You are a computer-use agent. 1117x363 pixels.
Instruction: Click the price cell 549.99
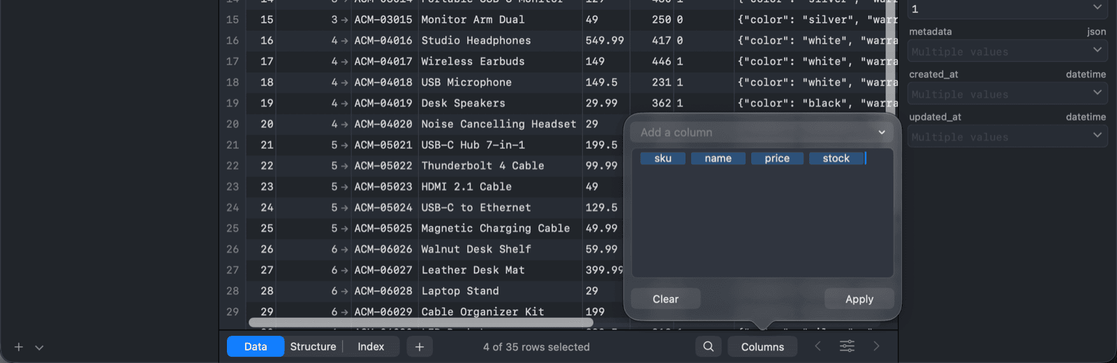pyautogui.click(x=605, y=40)
